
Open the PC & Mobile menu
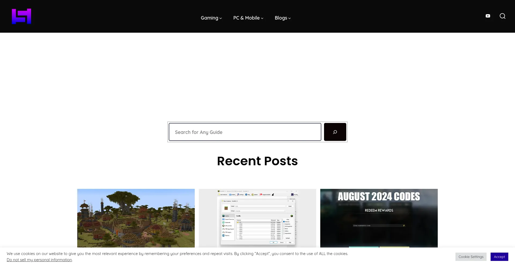[246, 18]
